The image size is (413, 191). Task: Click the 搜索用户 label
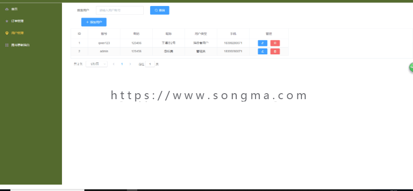83,11
